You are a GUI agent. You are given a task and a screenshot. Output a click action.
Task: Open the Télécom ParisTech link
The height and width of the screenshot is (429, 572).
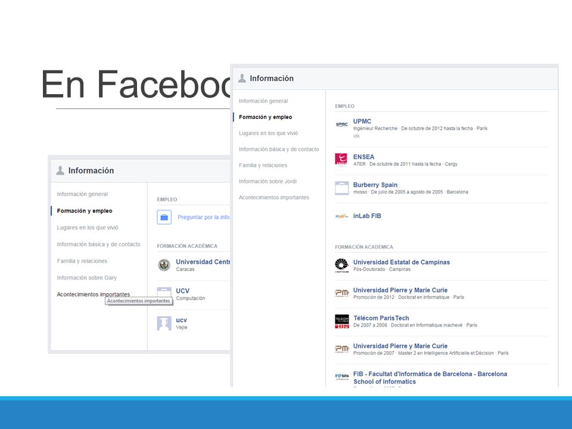coord(381,318)
